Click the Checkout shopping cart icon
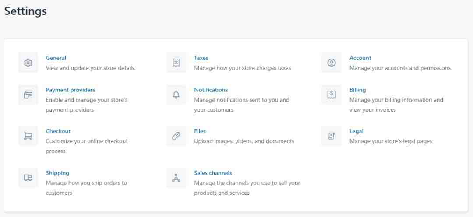Screen dimensions: 473x217 tap(28, 136)
